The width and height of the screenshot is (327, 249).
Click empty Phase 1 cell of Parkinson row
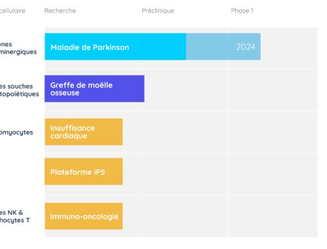[289, 47]
